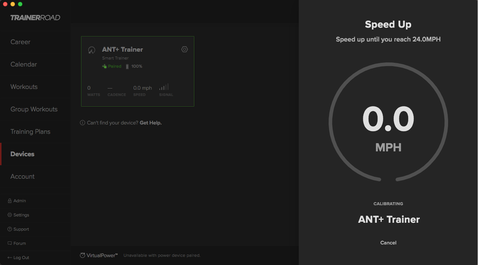Click the info icon beside Can't find your device

coord(83,123)
